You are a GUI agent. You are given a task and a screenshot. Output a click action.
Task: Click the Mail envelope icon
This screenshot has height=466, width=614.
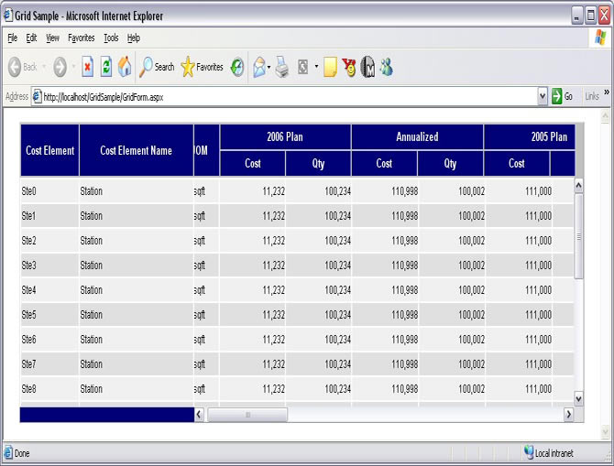pos(259,67)
